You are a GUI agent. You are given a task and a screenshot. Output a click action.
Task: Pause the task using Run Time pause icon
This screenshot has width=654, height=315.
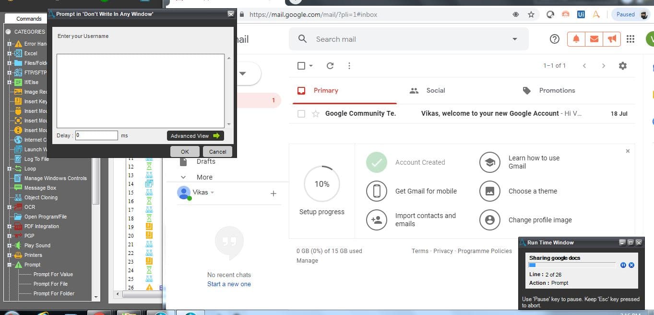coord(623,265)
